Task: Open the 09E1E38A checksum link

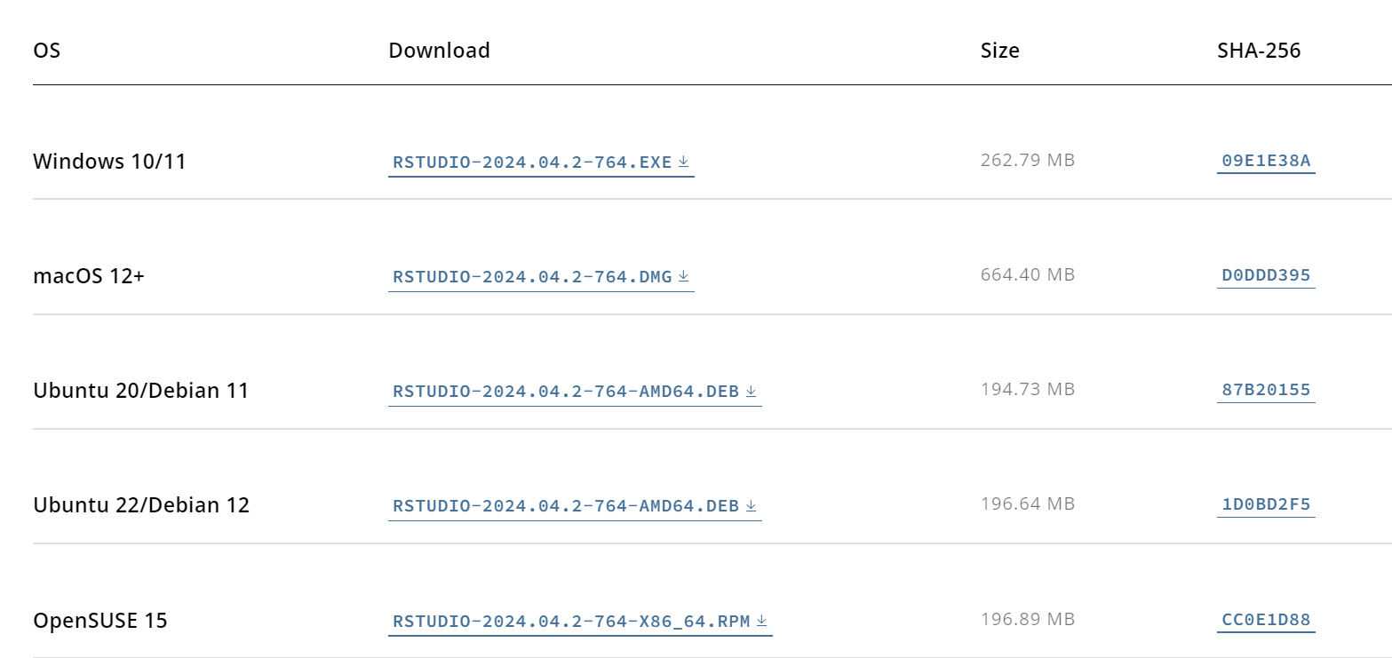Action: click(1266, 161)
